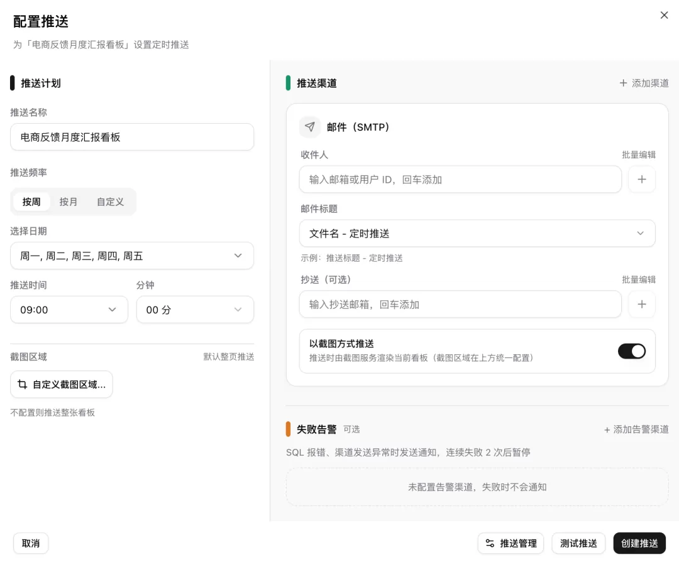Click the 示例：推送标题 - 定时推送 hint
Viewport: 679px width, 562px height.
351,258
